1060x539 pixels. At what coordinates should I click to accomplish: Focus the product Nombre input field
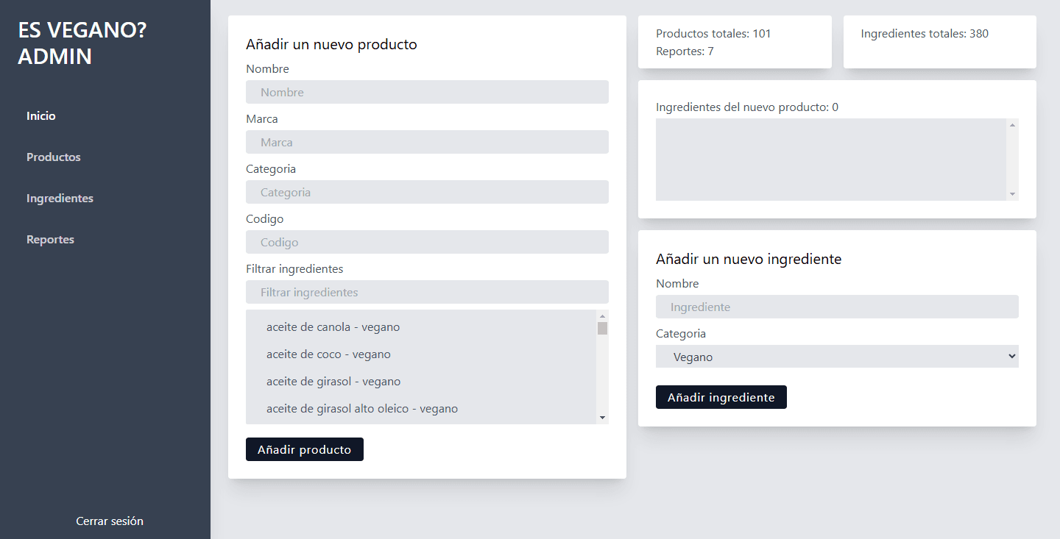pos(427,92)
